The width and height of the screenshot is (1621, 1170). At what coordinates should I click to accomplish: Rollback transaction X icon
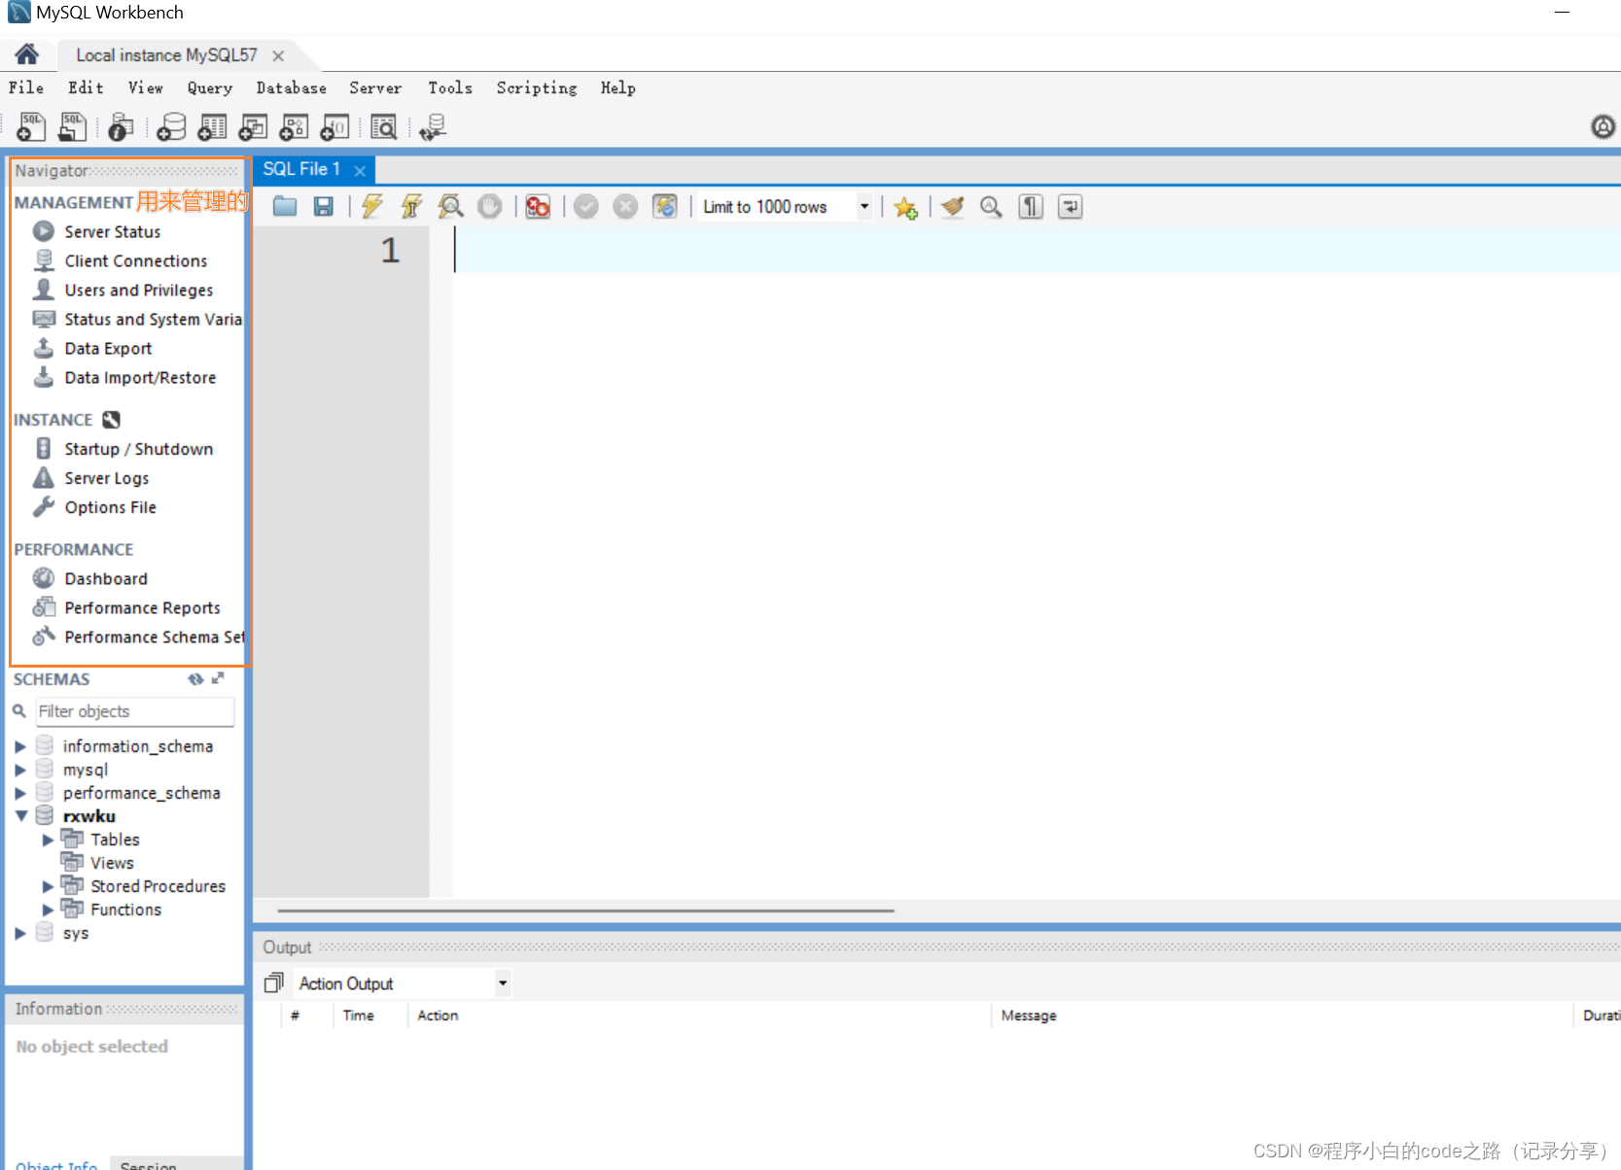(625, 206)
